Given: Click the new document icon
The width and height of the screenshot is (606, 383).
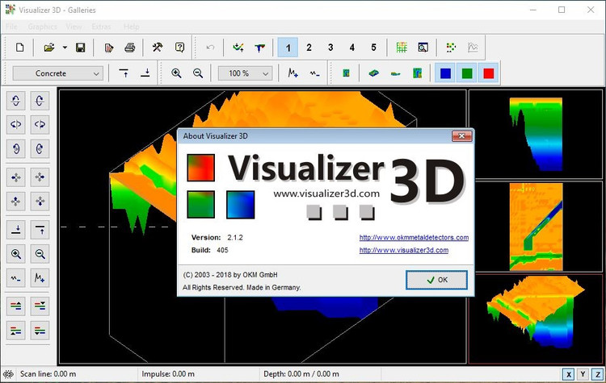Looking at the screenshot, I should (x=20, y=48).
